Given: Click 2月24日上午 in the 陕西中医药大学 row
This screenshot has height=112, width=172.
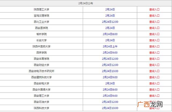Looking at the screenshot, I should click(x=110, y=46).
